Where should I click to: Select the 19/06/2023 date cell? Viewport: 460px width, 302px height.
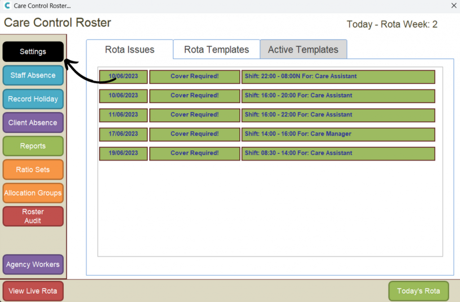click(x=123, y=154)
